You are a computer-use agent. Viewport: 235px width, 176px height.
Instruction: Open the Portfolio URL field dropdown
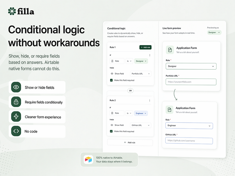pyautogui.click(x=141, y=74)
